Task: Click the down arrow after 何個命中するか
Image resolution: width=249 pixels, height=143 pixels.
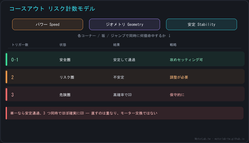Action: 169,36
